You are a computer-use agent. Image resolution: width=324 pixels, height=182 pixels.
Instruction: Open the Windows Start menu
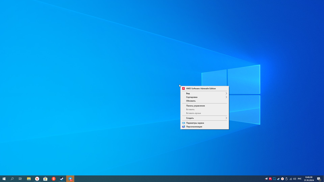(4, 179)
